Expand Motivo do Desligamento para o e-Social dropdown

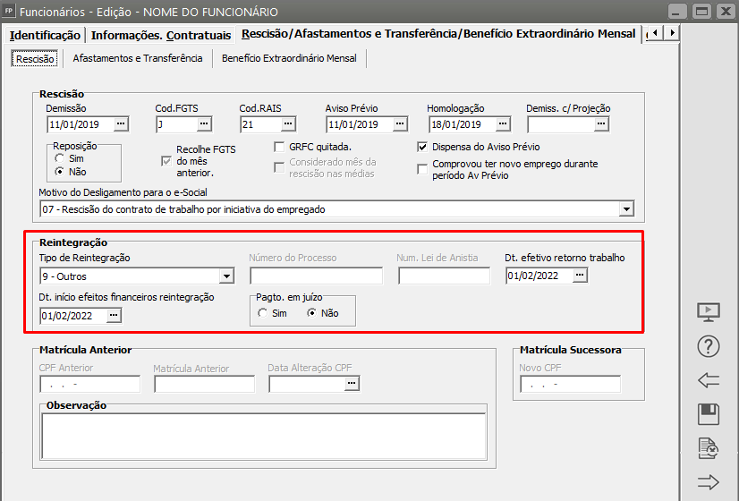[625, 209]
